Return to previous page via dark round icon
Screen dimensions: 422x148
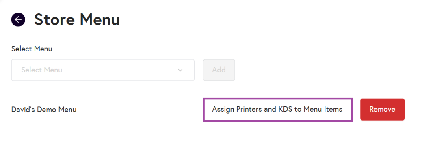18,19
